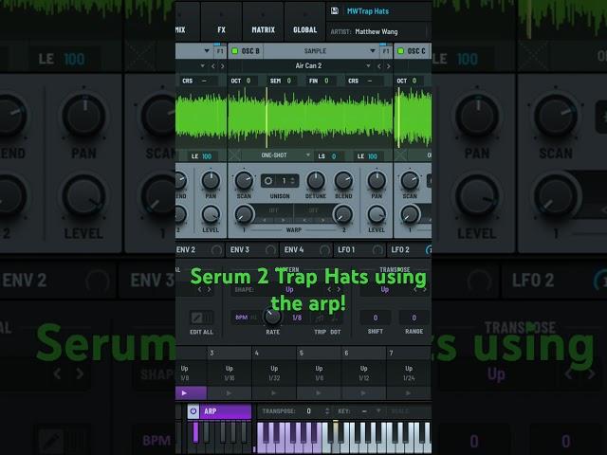
Task: Click the arp SHIFT value field
Action: click(x=376, y=318)
